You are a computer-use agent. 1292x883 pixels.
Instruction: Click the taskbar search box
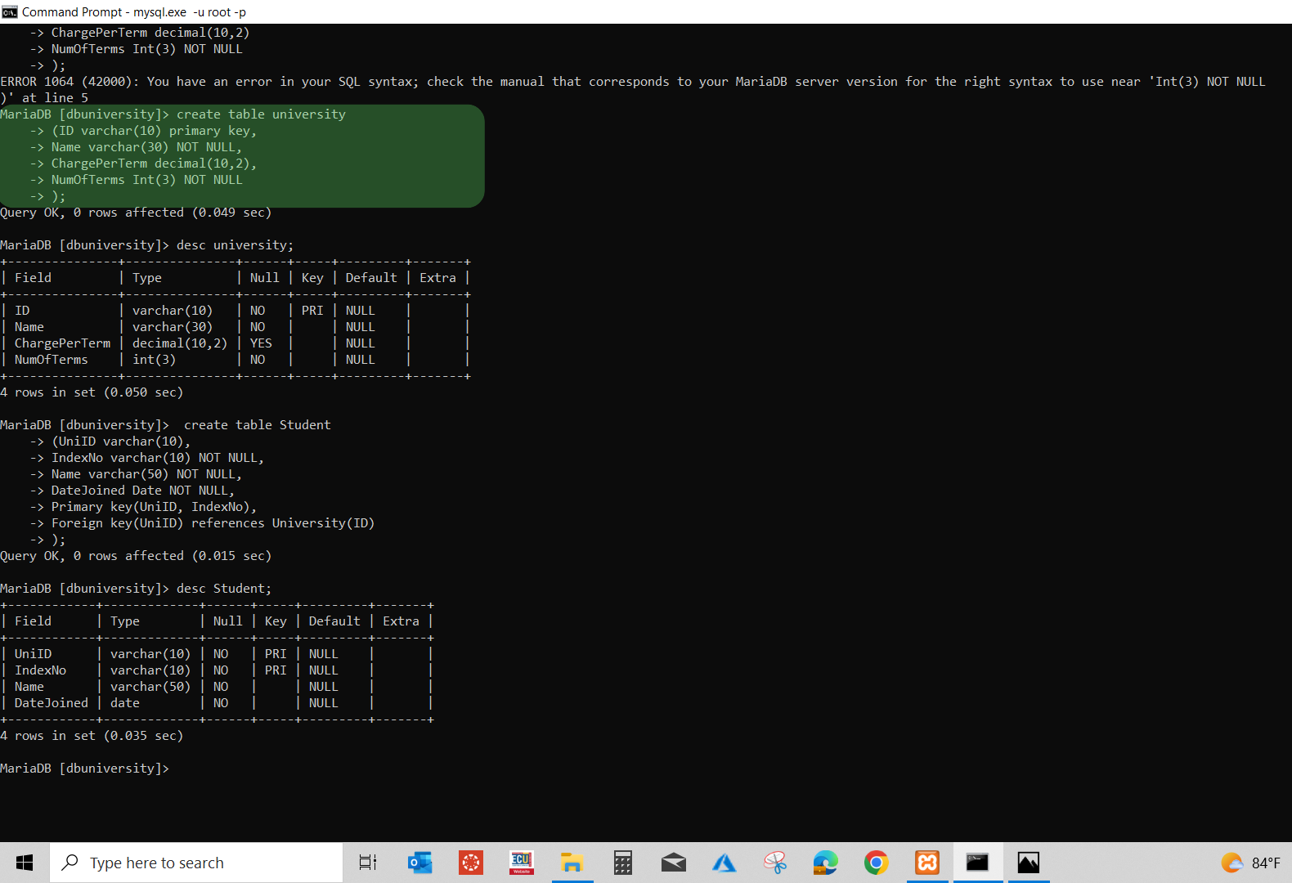[196, 863]
